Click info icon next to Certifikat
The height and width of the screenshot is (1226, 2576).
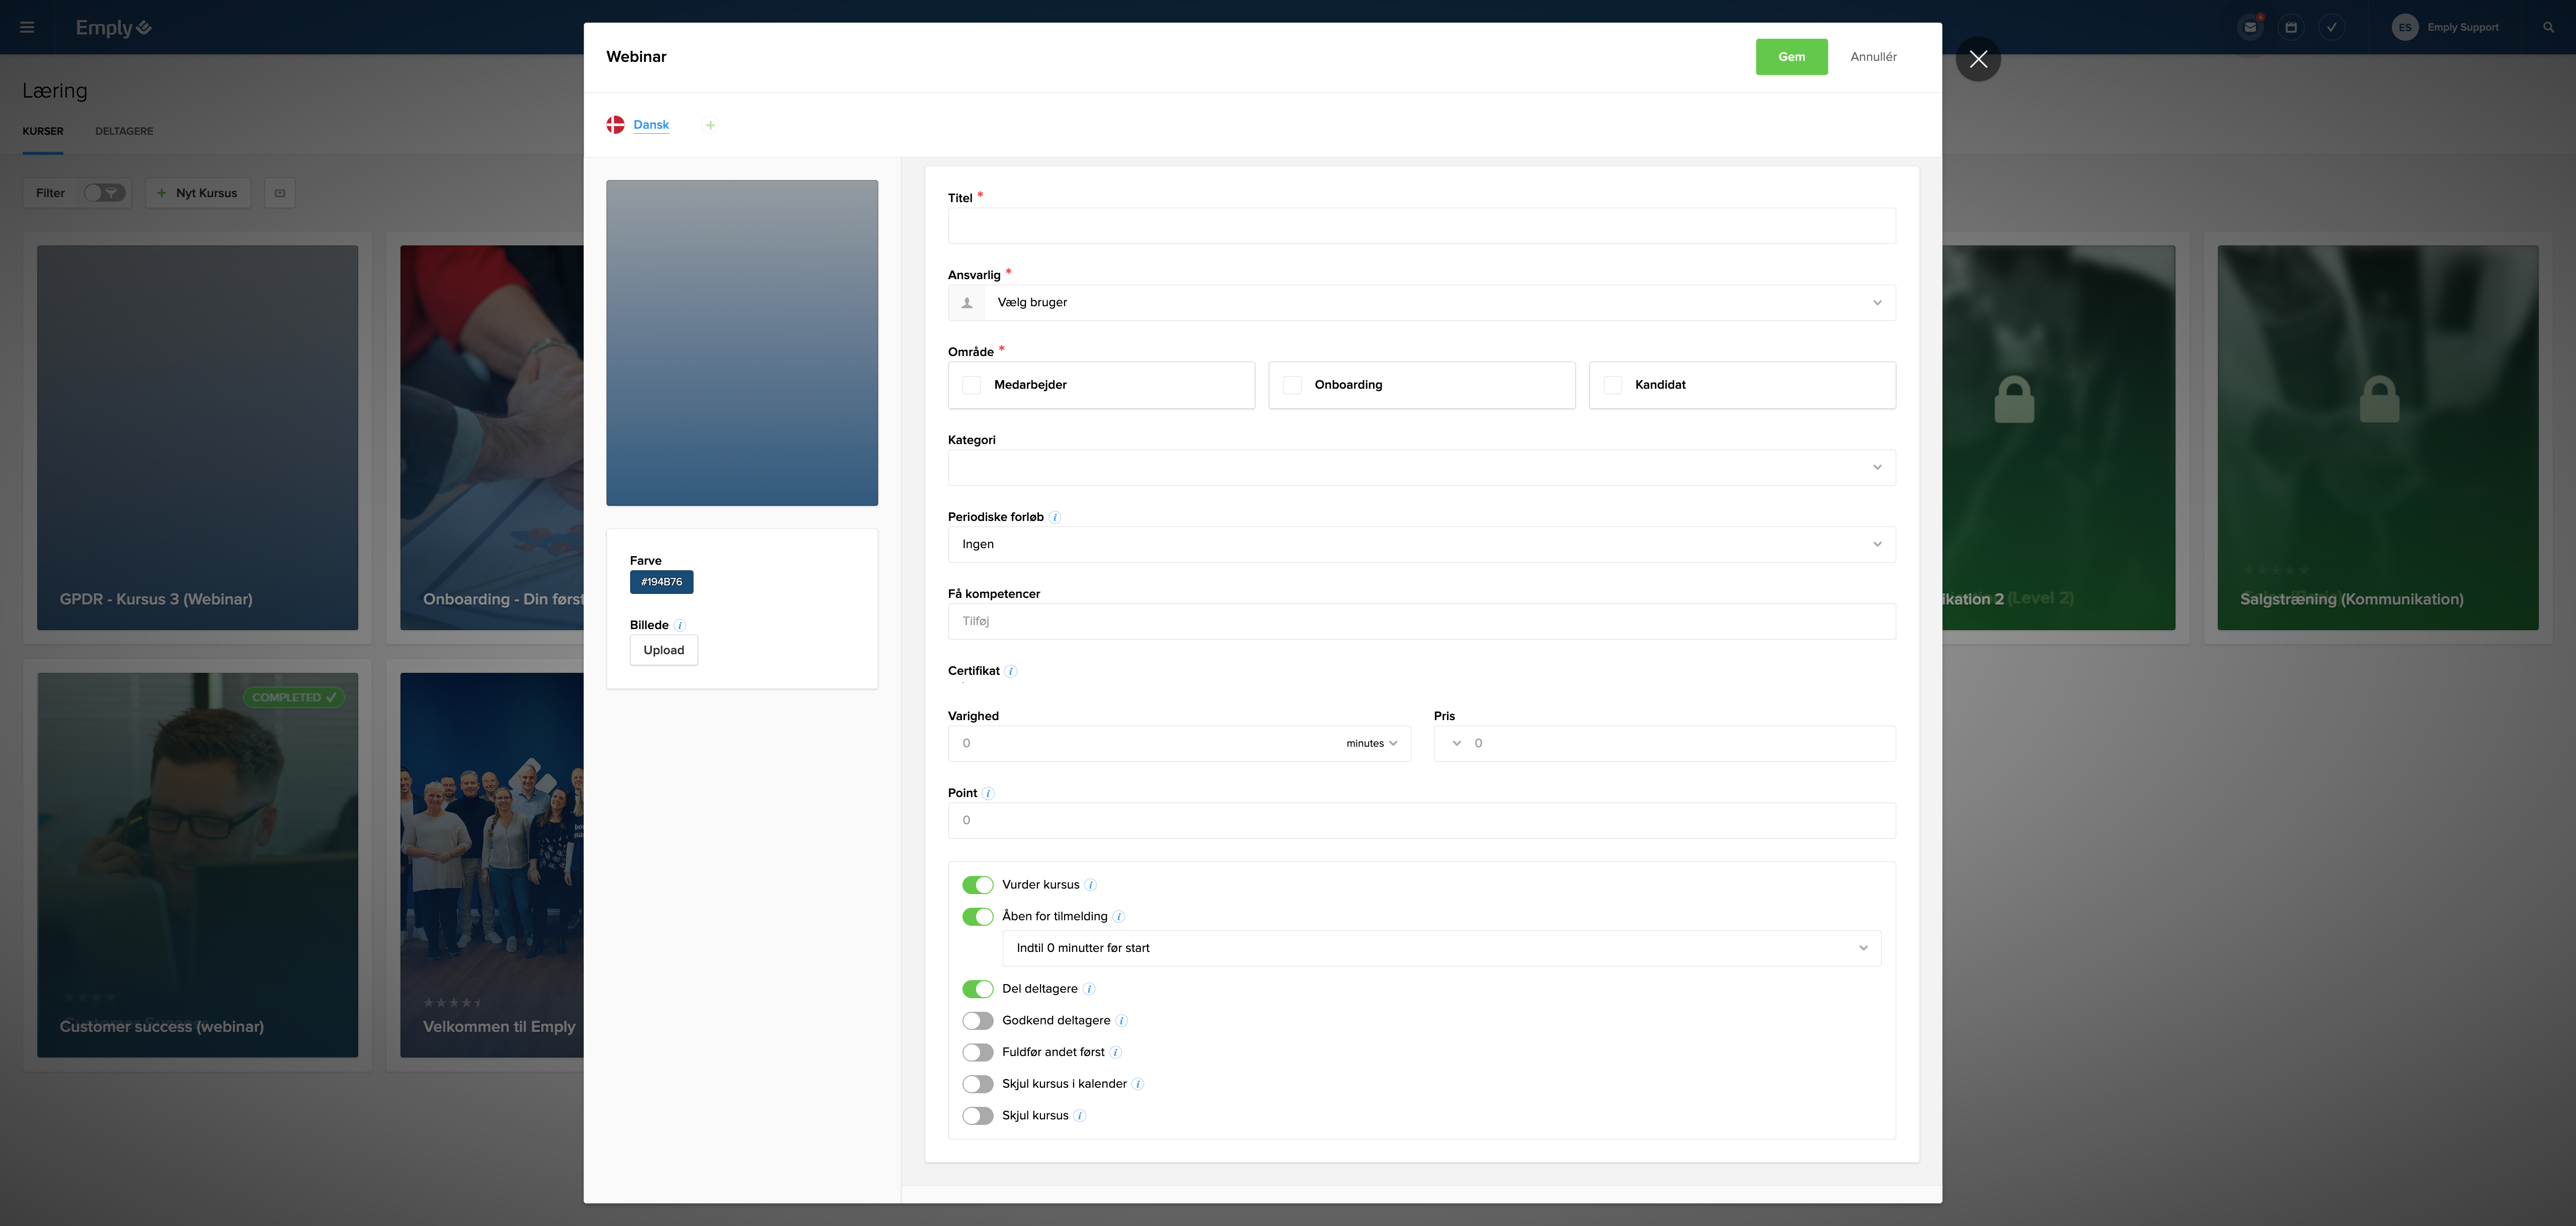pyautogui.click(x=1011, y=671)
